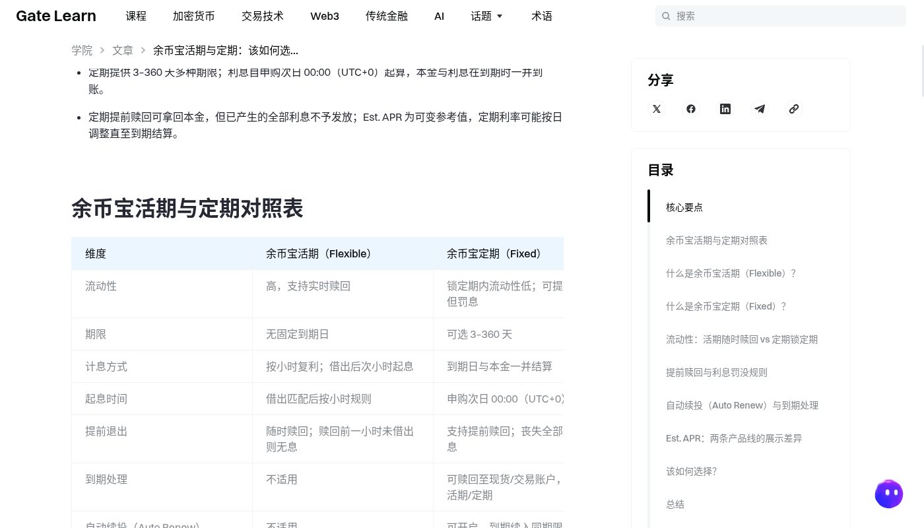Go to Web3 section
Image resolution: width=924 pixels, height=528 pixels.
[x=325, y=16]
